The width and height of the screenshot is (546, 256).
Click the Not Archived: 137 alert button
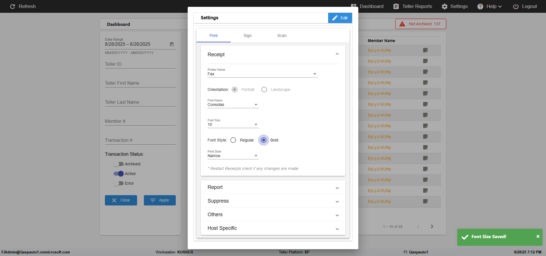tap(421, 24)
